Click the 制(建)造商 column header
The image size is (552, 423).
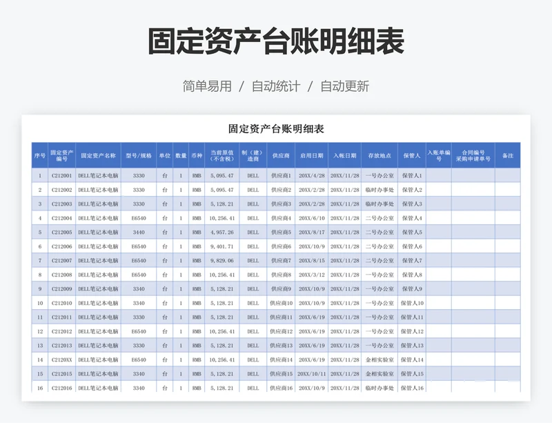click(x=253, y=156)
